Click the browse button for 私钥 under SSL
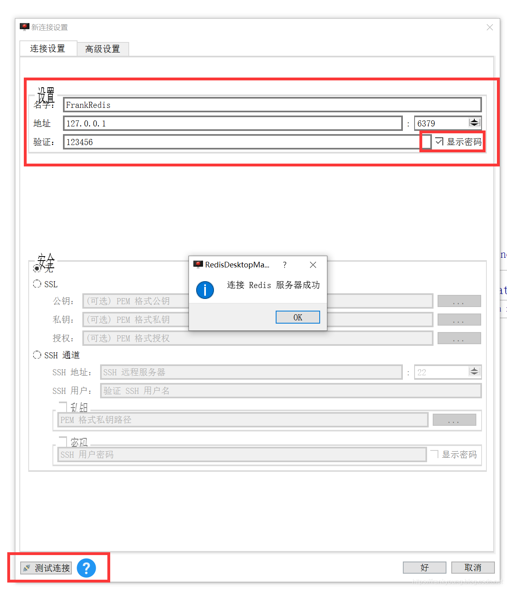 coord(459,320)
